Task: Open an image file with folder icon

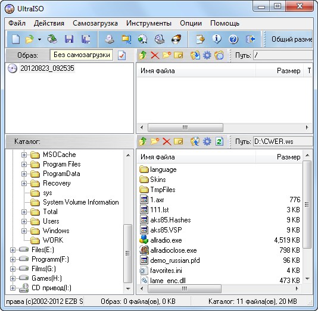Action: coord(30,39)
